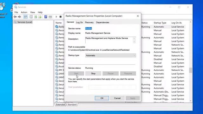The width and height of the screenshot is (203, 114).
Task: Click the Cancel button
Action: 117,98
